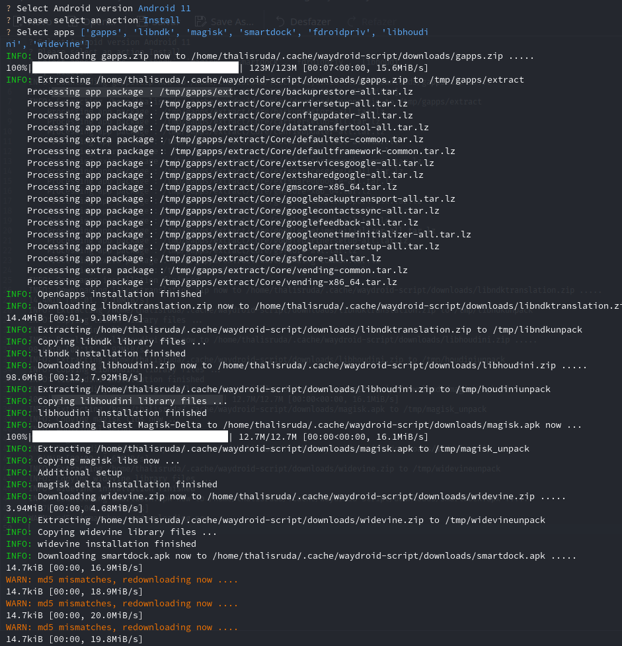Click the 'Downloading smartdock.apk now' line
Image resolution: width=622 pixels, height=646 pixels.
coord(292,557)
